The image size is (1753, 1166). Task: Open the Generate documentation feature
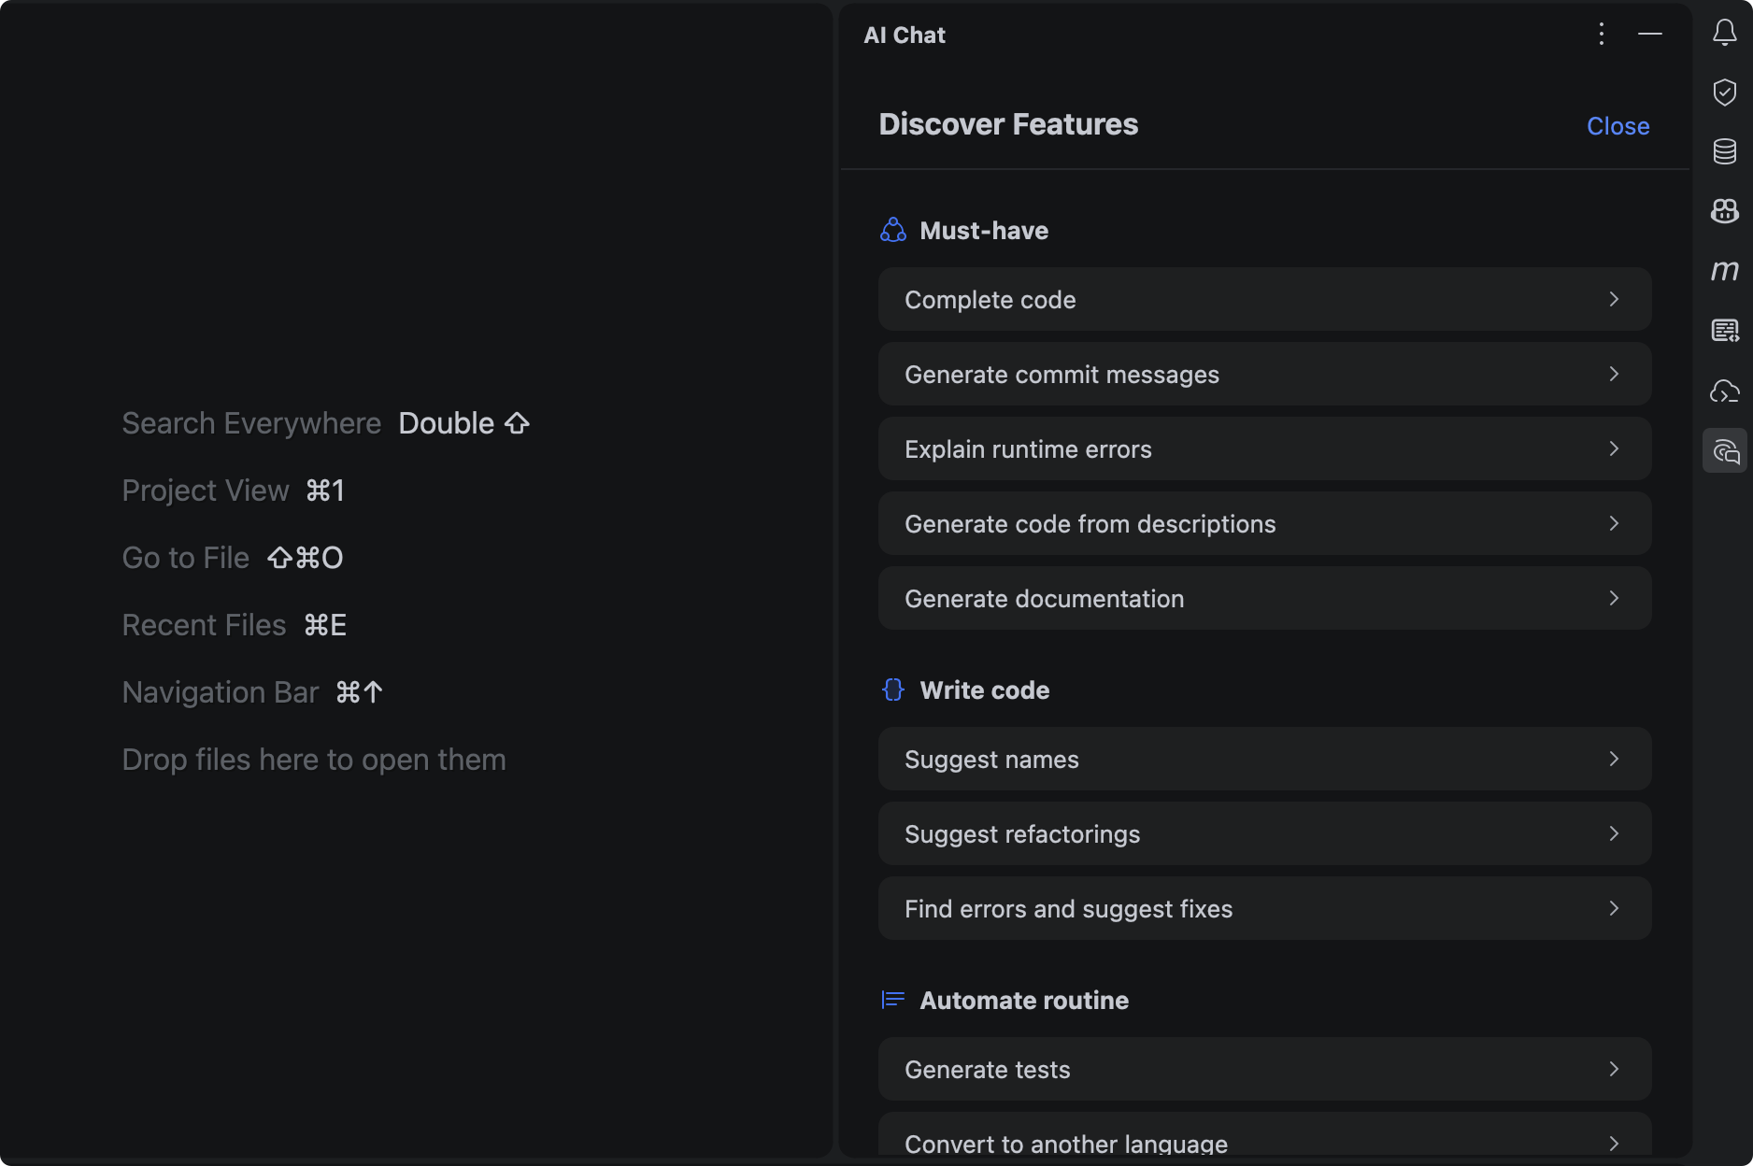point(1263,599)
